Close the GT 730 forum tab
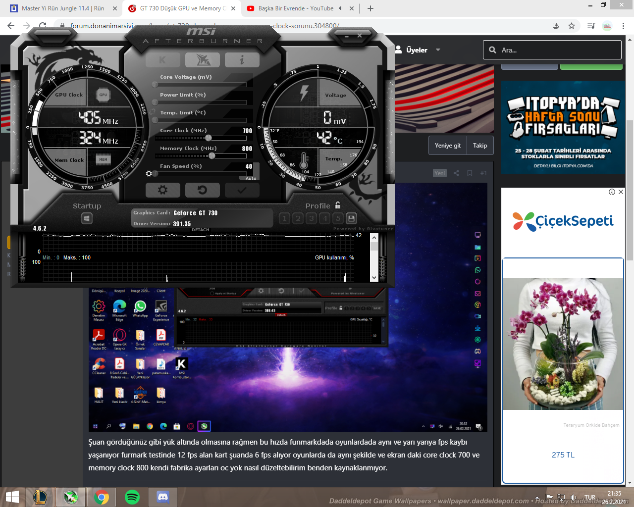The image size is (634, 507). point(233,8)
